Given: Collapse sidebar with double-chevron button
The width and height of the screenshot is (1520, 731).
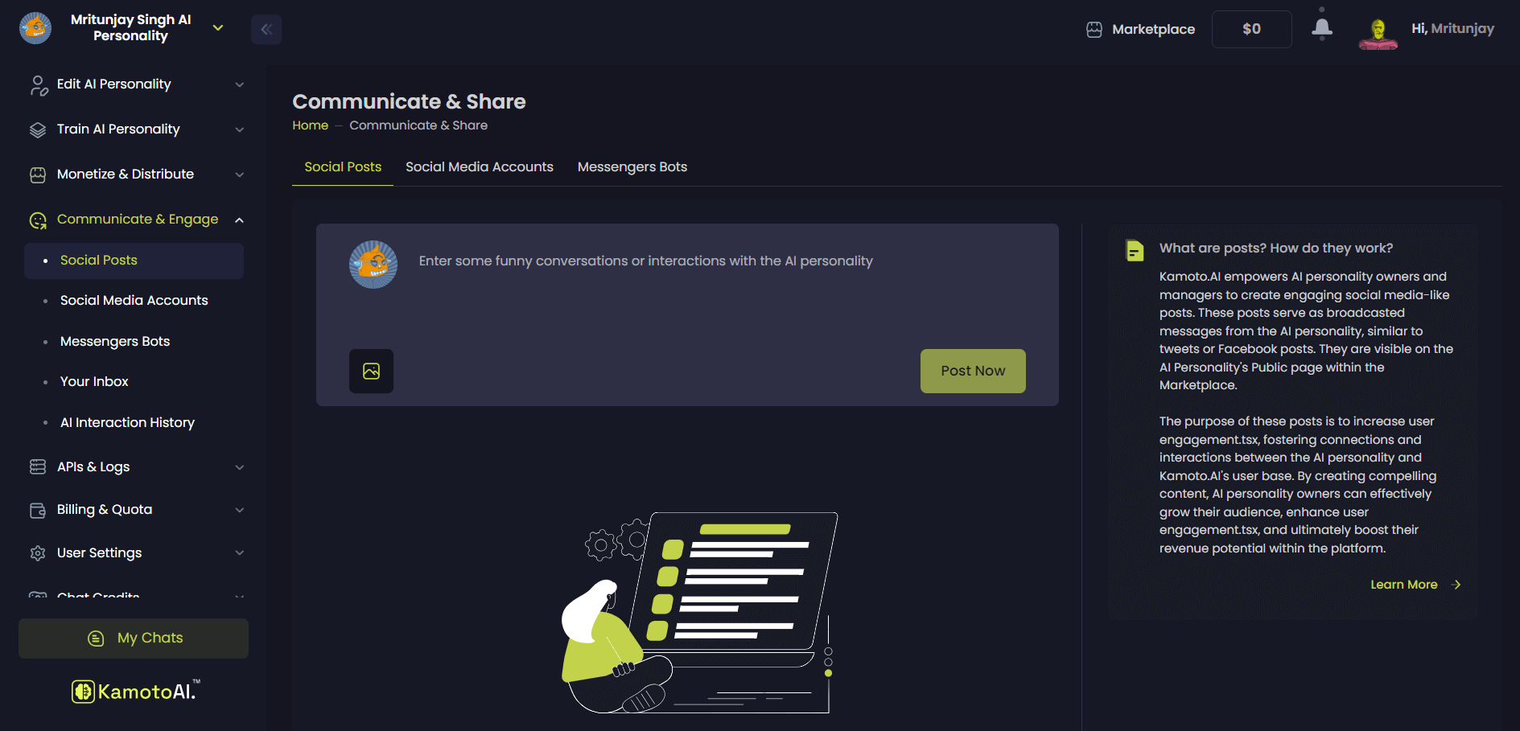Looking at the screenshot, I should coord(266,30).
